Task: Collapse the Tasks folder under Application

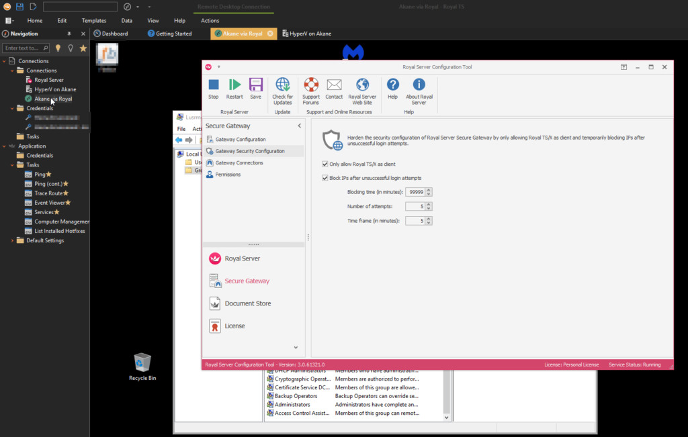Action: tap(12, 165)
